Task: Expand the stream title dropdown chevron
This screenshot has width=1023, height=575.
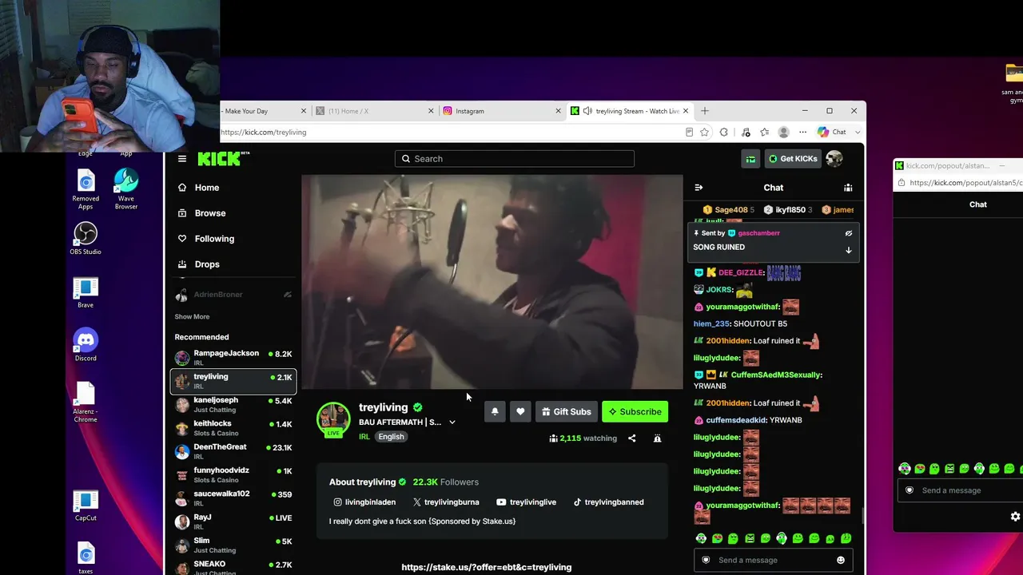Action: 452,422
